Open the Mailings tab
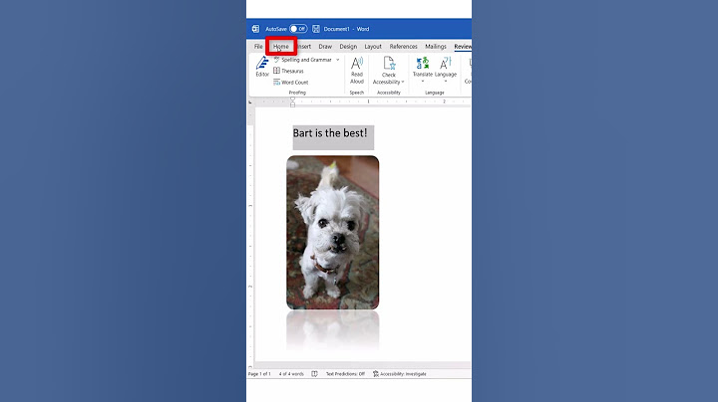The image size is (718, 402). [x=436, y=47]
